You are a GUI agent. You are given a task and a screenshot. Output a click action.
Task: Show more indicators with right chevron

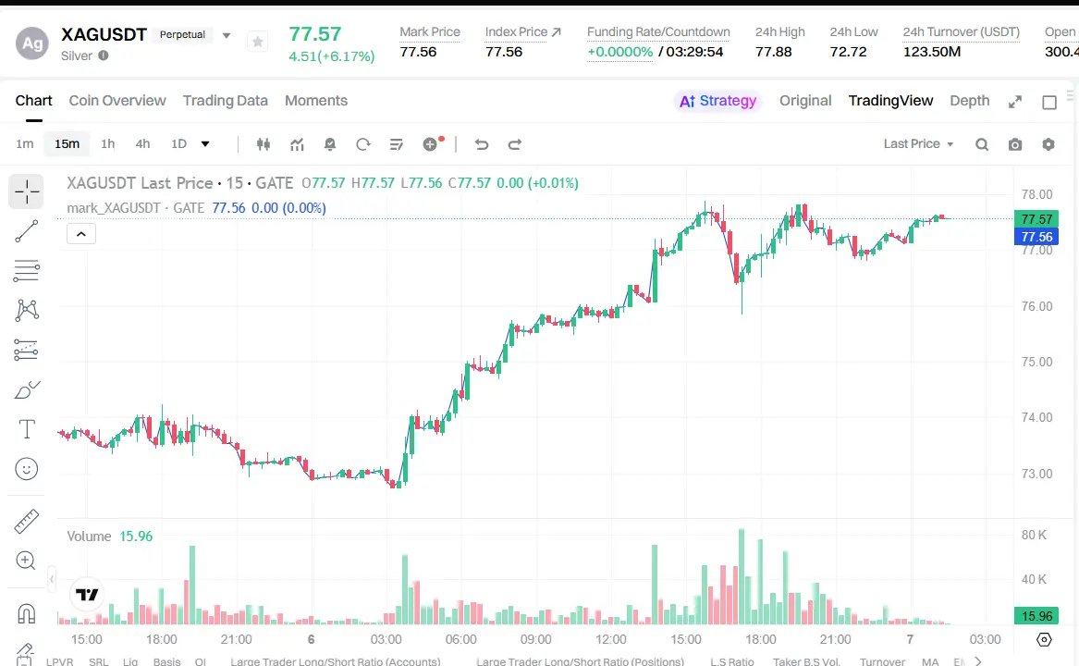978,660
